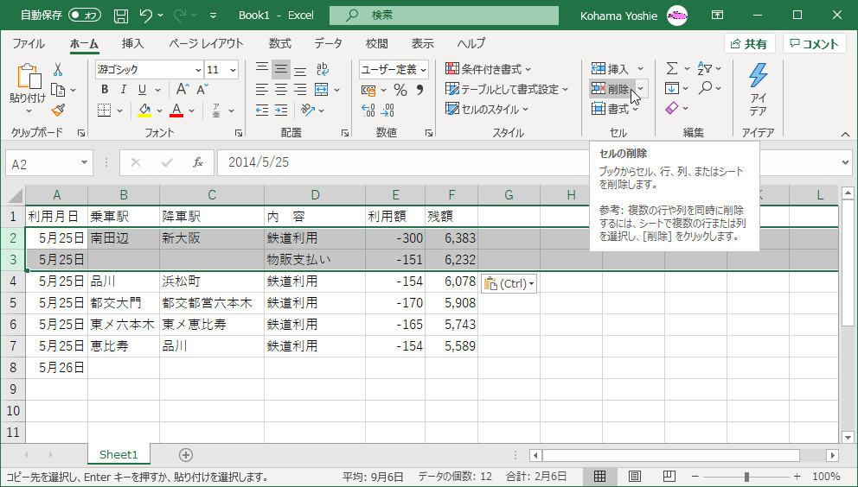Toggle top vertical alignment
858x487 pixels.
pos(263,69)
